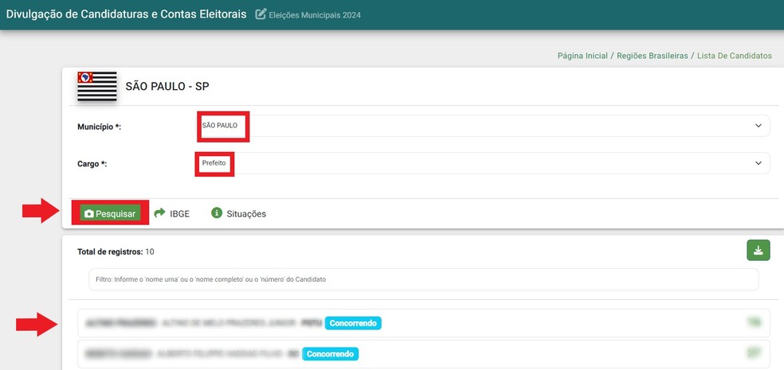Screen dimensions: 784x370
Task: Click the Situações info icon
Action: click(217, 213)
